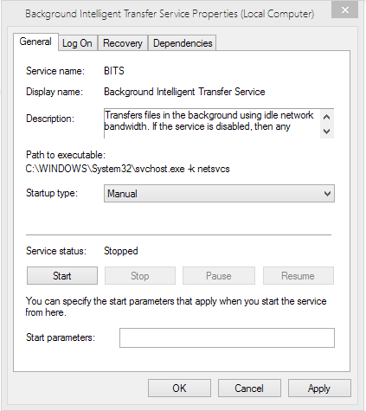View the Dependencies tab
This screenshot has height=411, width=366.
[183, 43]
